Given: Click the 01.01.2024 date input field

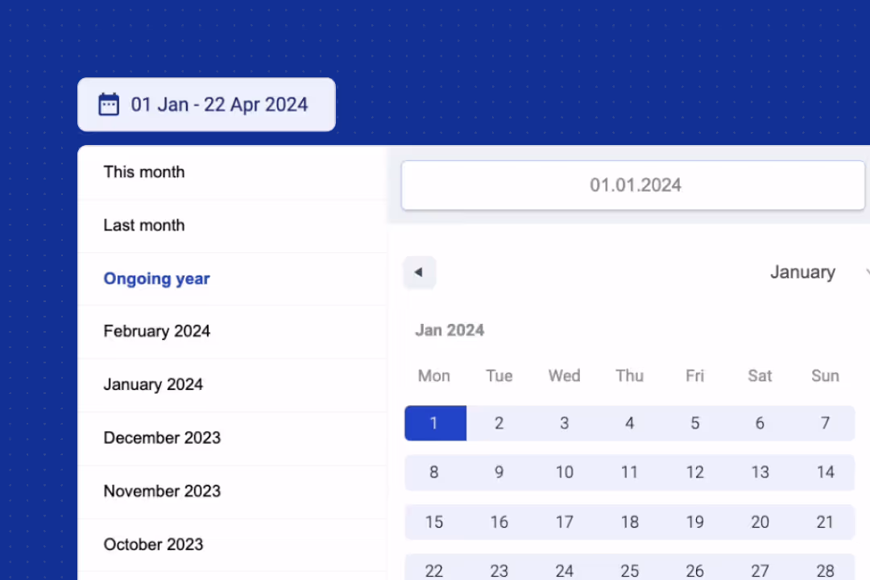Looking at the screenshot, I should (636, 184).
